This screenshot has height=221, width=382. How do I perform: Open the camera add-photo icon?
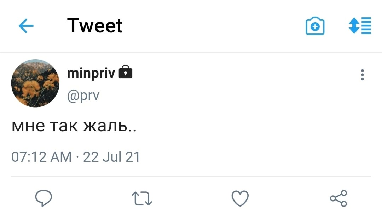point(315,26)
